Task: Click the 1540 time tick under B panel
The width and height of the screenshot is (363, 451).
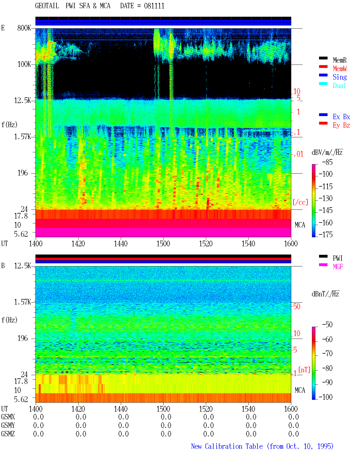Action: click(x=248, y=409)
